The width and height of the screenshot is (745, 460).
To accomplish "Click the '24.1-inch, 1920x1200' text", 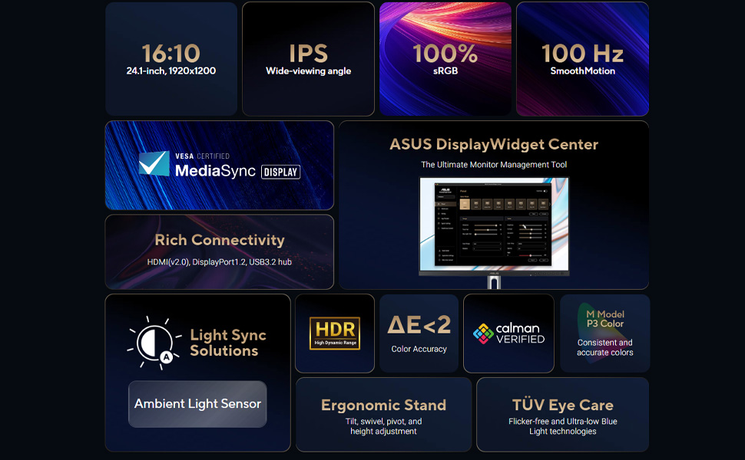I will click(x=171, y=71).
